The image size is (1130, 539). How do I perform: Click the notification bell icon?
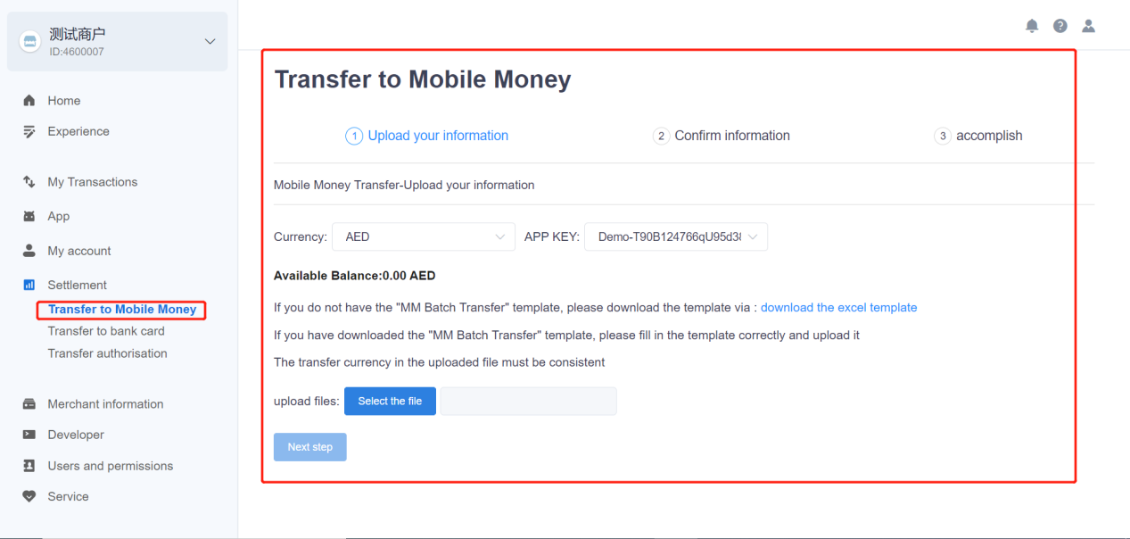[1032, 26]
